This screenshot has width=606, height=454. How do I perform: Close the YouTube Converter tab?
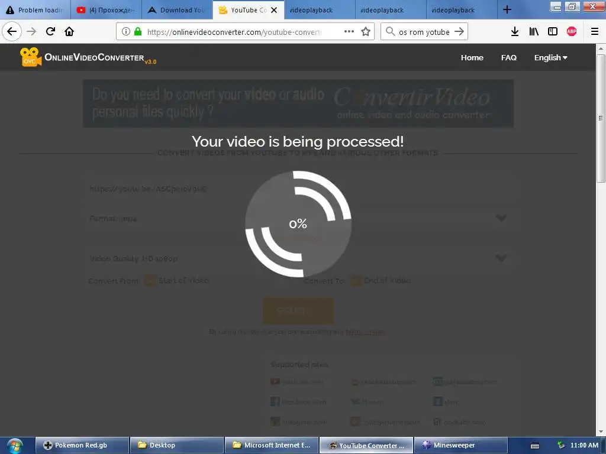[x=274, y=10]
